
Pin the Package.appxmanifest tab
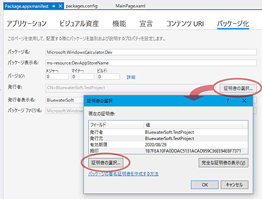[x=53, y=6]
